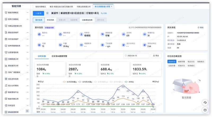Click the 场区进料信息 sidebar icon
This screenshot has width=212, height=117.
6,79
